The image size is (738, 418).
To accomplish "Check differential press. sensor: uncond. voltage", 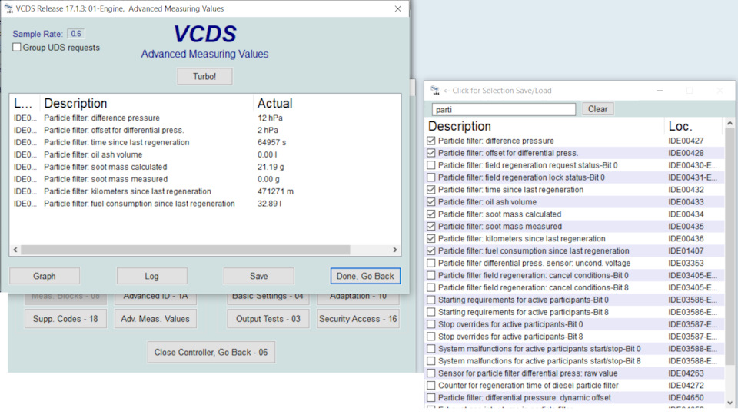I will click(431, 263).
